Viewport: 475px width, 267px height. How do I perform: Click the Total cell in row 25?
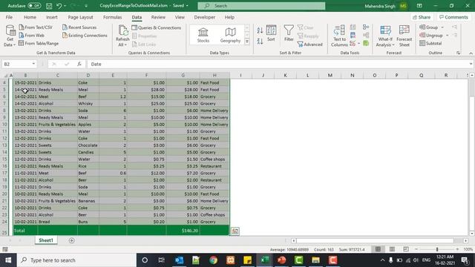pos(25,231)
